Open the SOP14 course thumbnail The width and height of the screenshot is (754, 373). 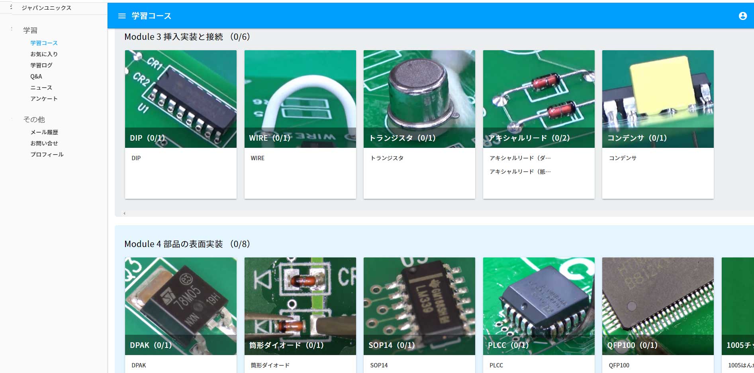point(419,306)
